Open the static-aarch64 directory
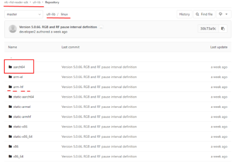The width and height of the screenshot is (249, 166). coord(24,97)
